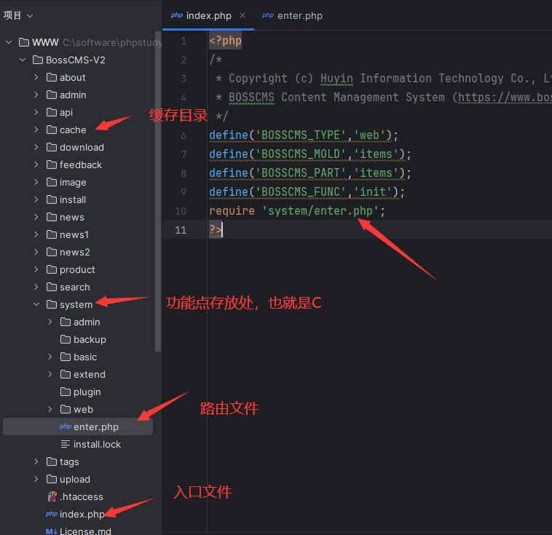Click line number 6 in the gutter
Image resolution: width=552 pixels, height=535 pixels.
pyautogui.click(x=184, y=135)
